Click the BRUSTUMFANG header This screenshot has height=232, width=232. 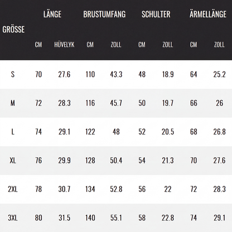pyautogui.click(x=104, y=14)
